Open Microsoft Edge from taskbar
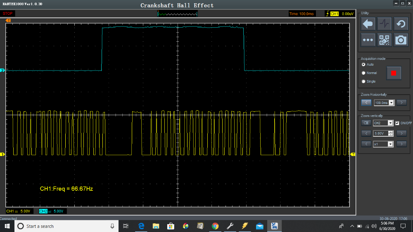Viewport: 413px width, 232px height. click(141, 226)
